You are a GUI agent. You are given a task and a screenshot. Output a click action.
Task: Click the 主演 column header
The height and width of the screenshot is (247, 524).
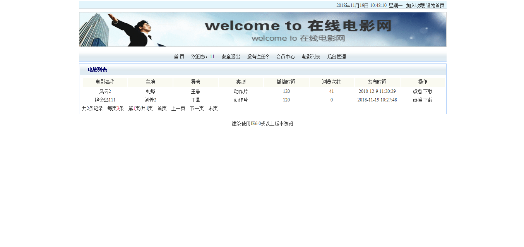(x=151, y=82)
